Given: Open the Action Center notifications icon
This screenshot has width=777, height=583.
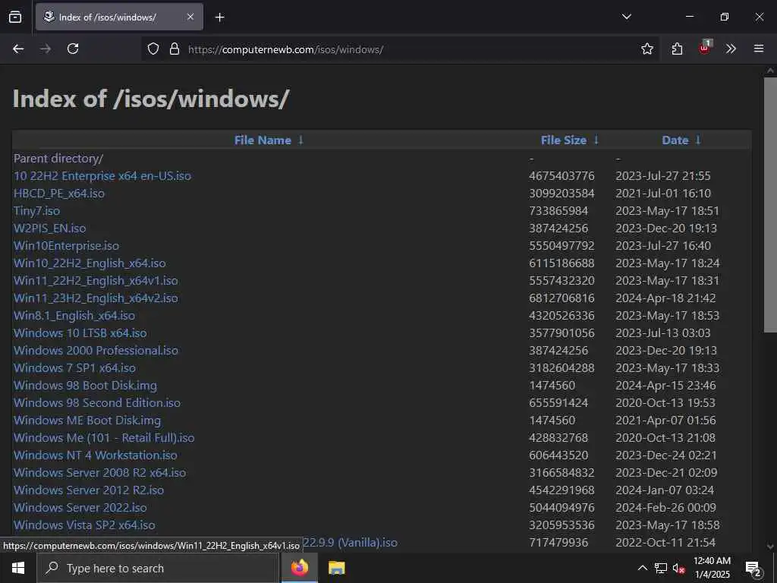Looking at the screenshot, I should coord(753,569).
